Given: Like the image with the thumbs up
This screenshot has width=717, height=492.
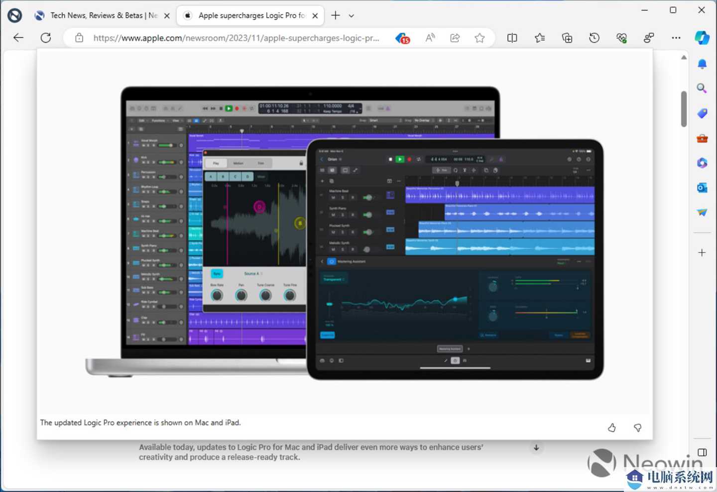Looking at the screenshot, I should coord(612,428).
